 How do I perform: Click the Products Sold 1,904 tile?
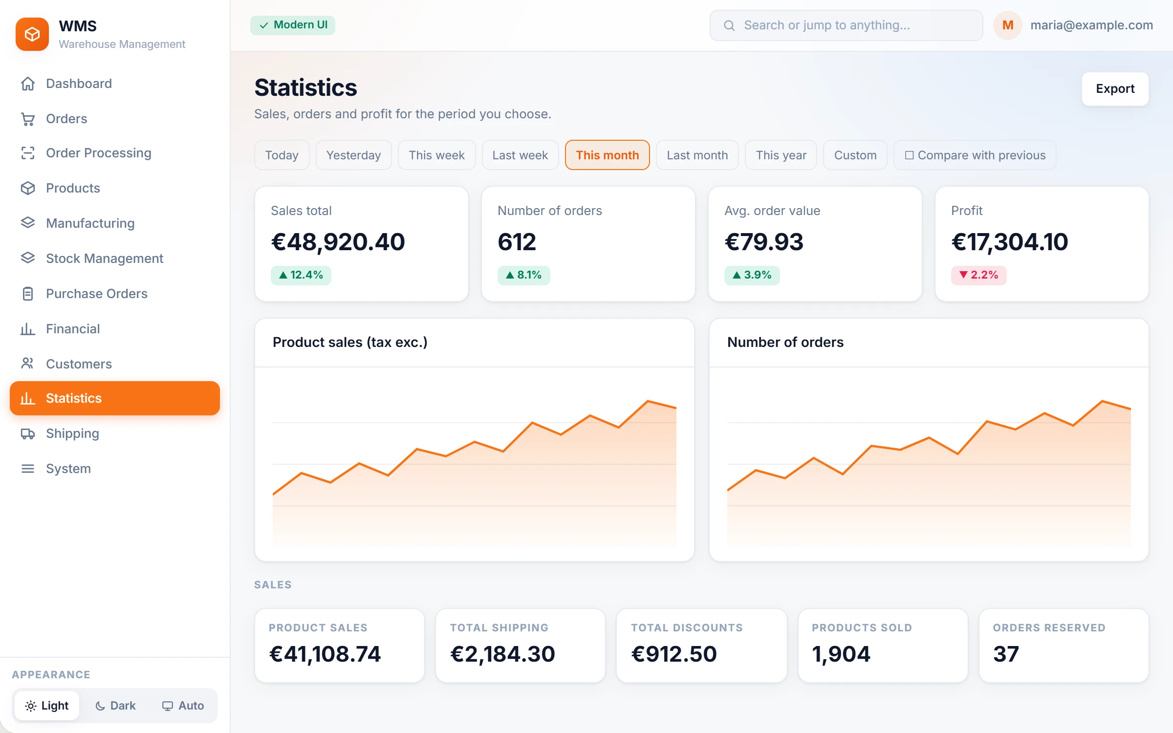(x=883, y=646)
